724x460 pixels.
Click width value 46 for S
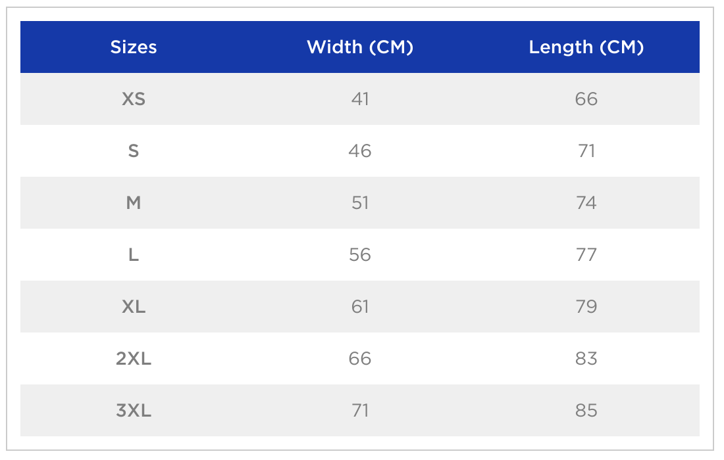(x=360, y=151)
